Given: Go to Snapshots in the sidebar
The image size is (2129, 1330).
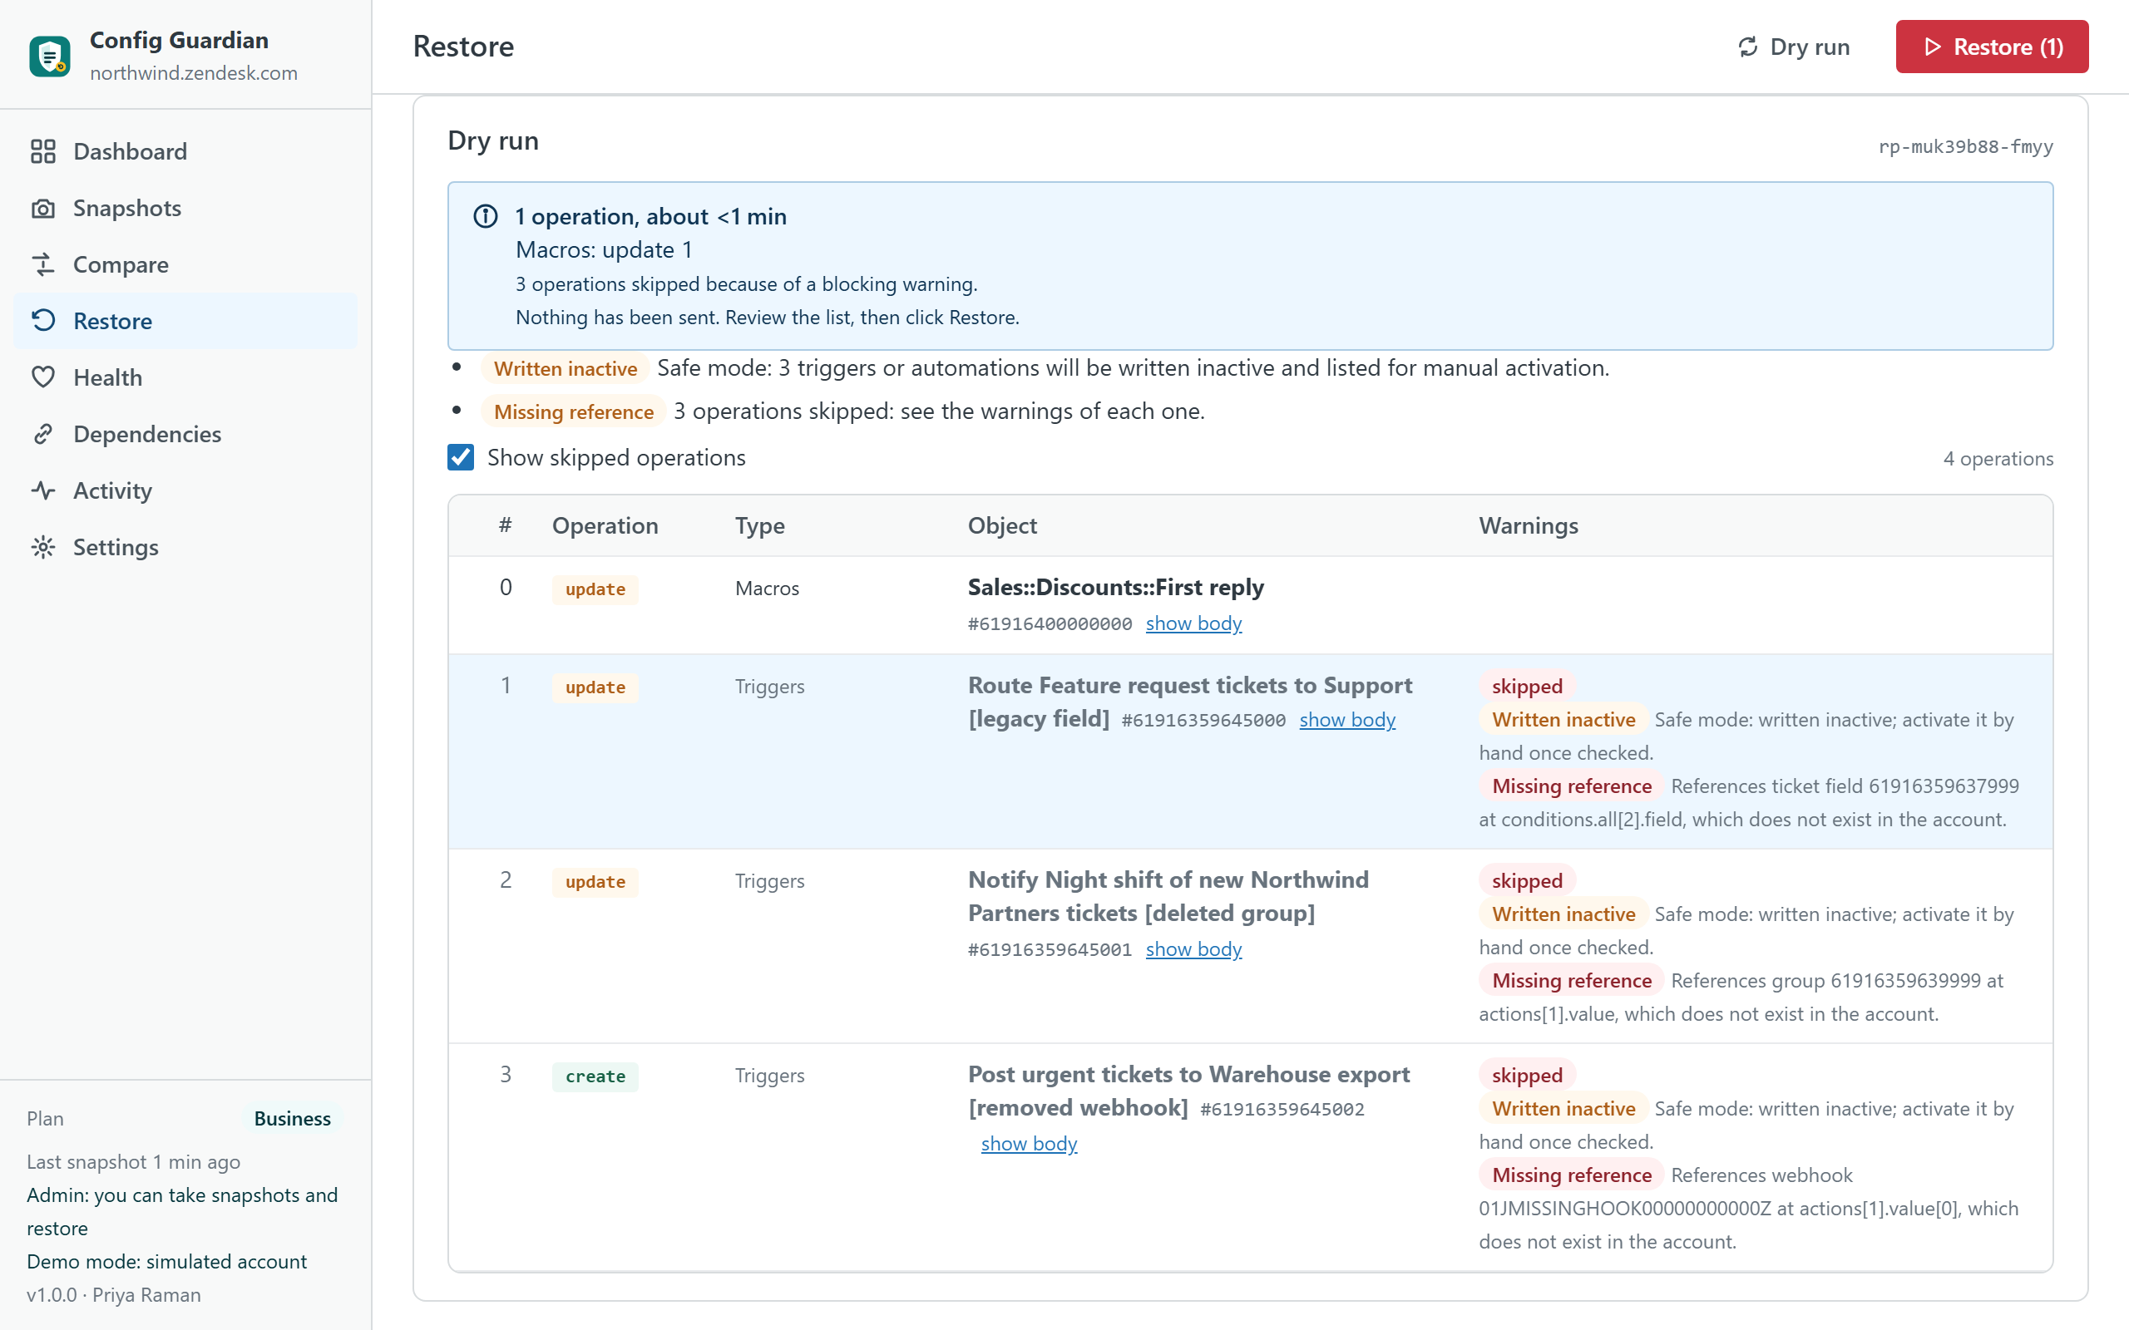Looking at the screenshot, I should [x=185, y=209].
